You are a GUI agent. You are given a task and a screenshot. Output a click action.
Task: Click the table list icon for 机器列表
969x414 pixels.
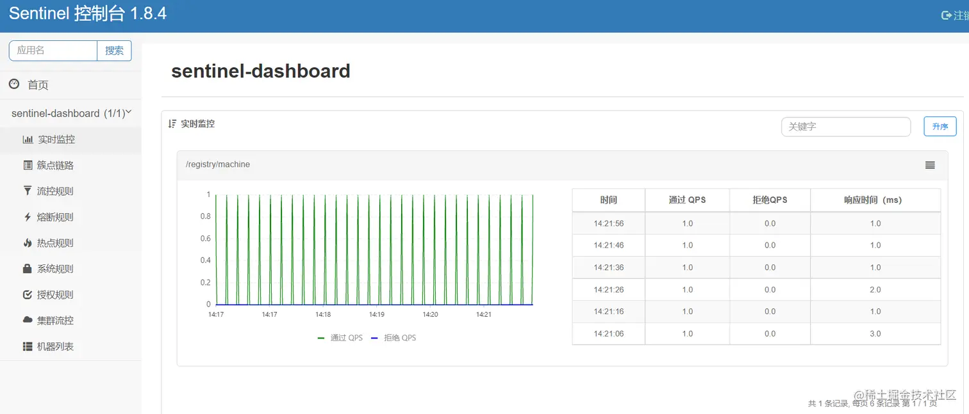[28, 346]
